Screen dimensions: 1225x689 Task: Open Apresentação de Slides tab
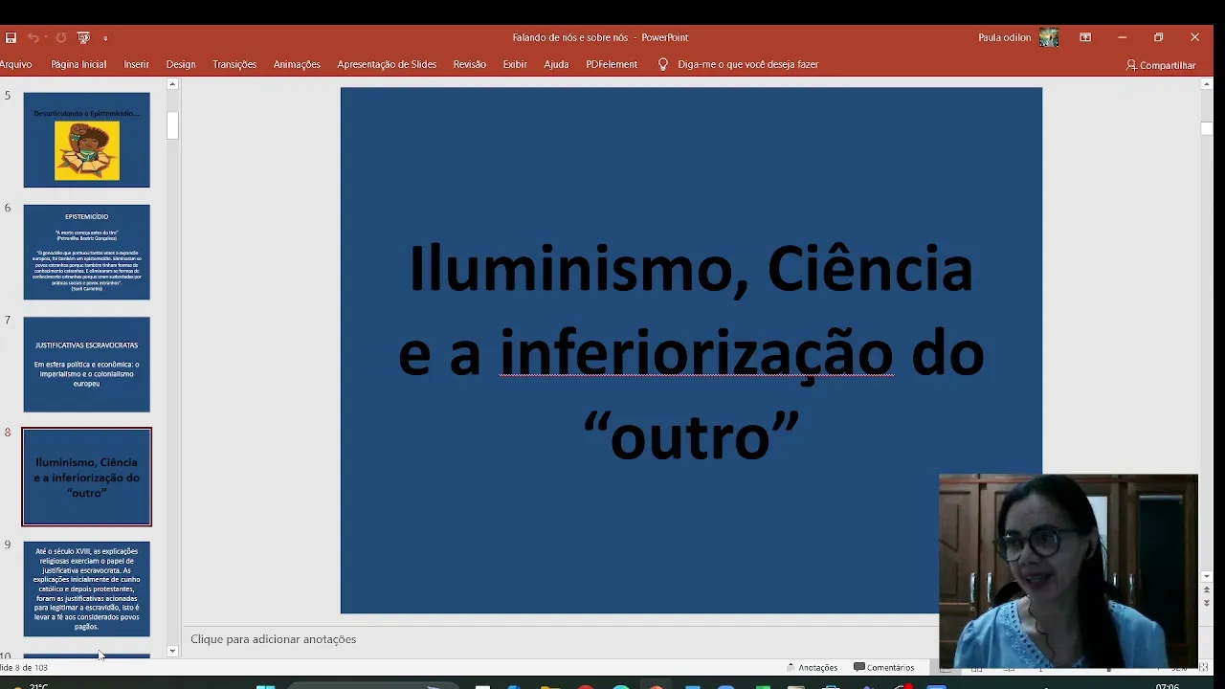pos(387,64)
